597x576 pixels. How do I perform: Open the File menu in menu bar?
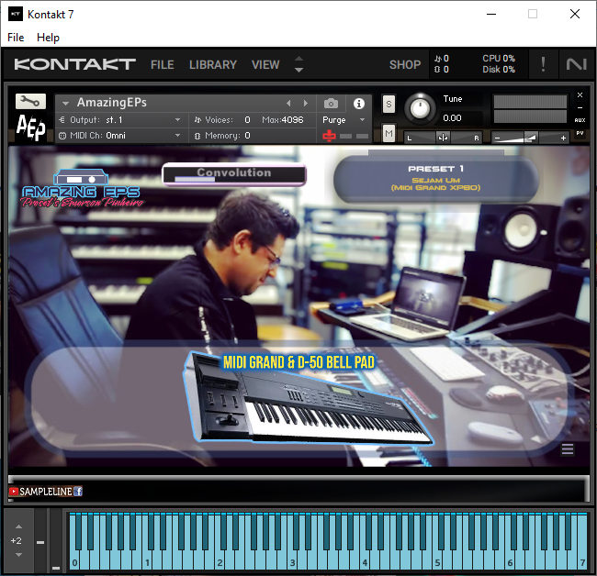pyautogui.click(x=16, y=38)
